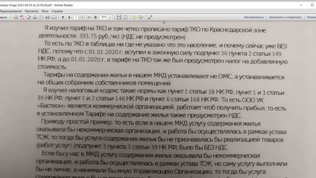Click the highlight text icon
The image size is (316, 178).
point(141,17)
